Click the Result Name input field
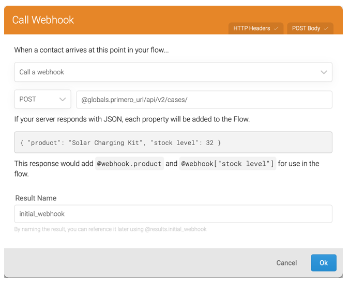This screenshot has height=283, width=349. pos(173,214)
